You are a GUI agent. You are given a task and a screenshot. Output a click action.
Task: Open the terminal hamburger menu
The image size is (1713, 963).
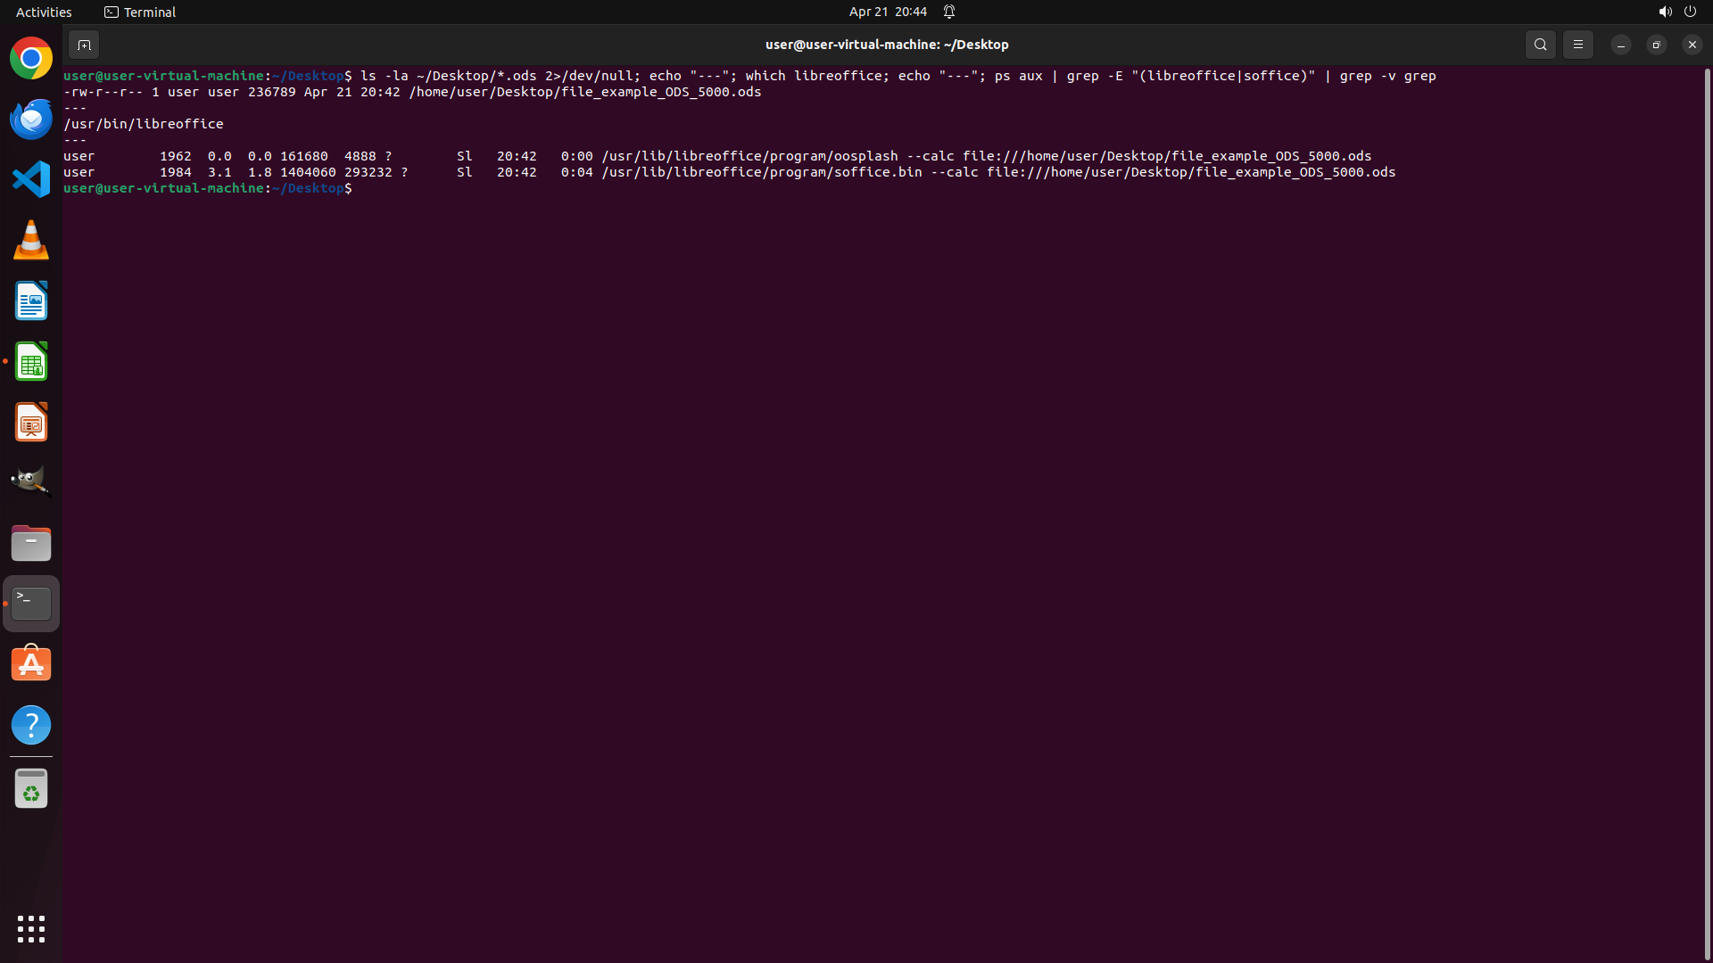click(x=1577, y=45)
